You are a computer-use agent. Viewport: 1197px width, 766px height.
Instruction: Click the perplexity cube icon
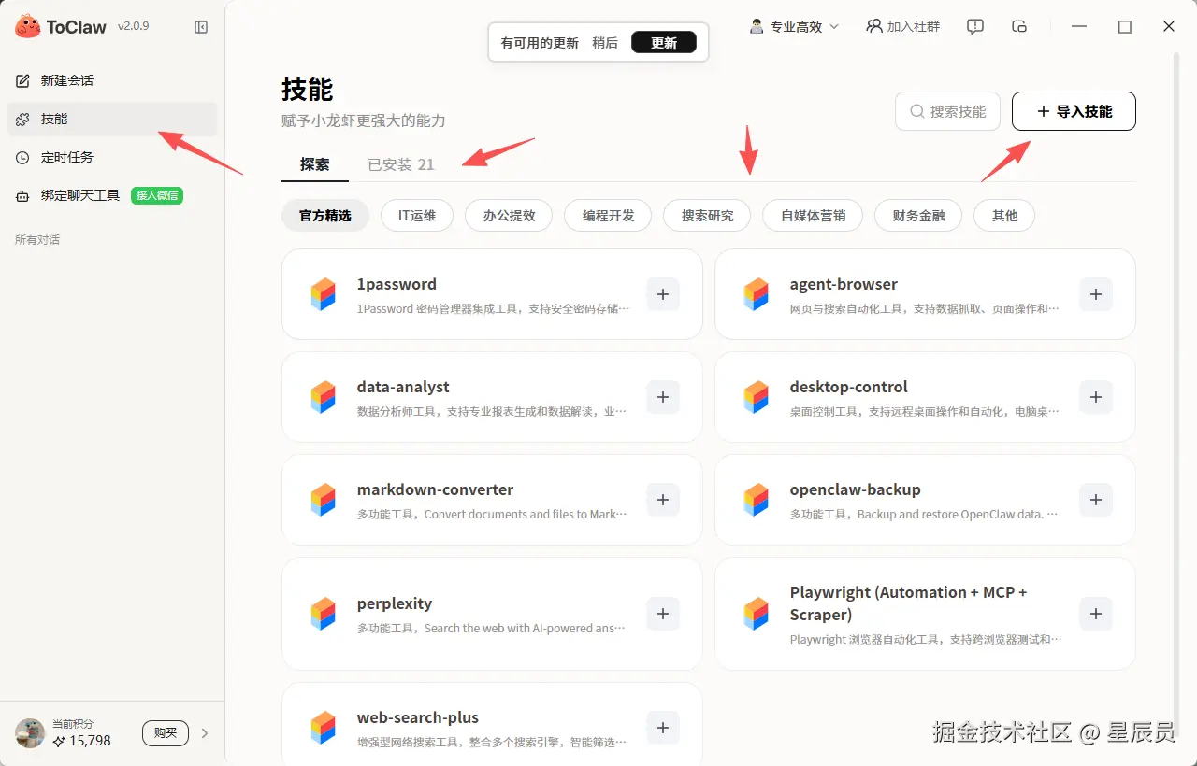click(323, 614)
